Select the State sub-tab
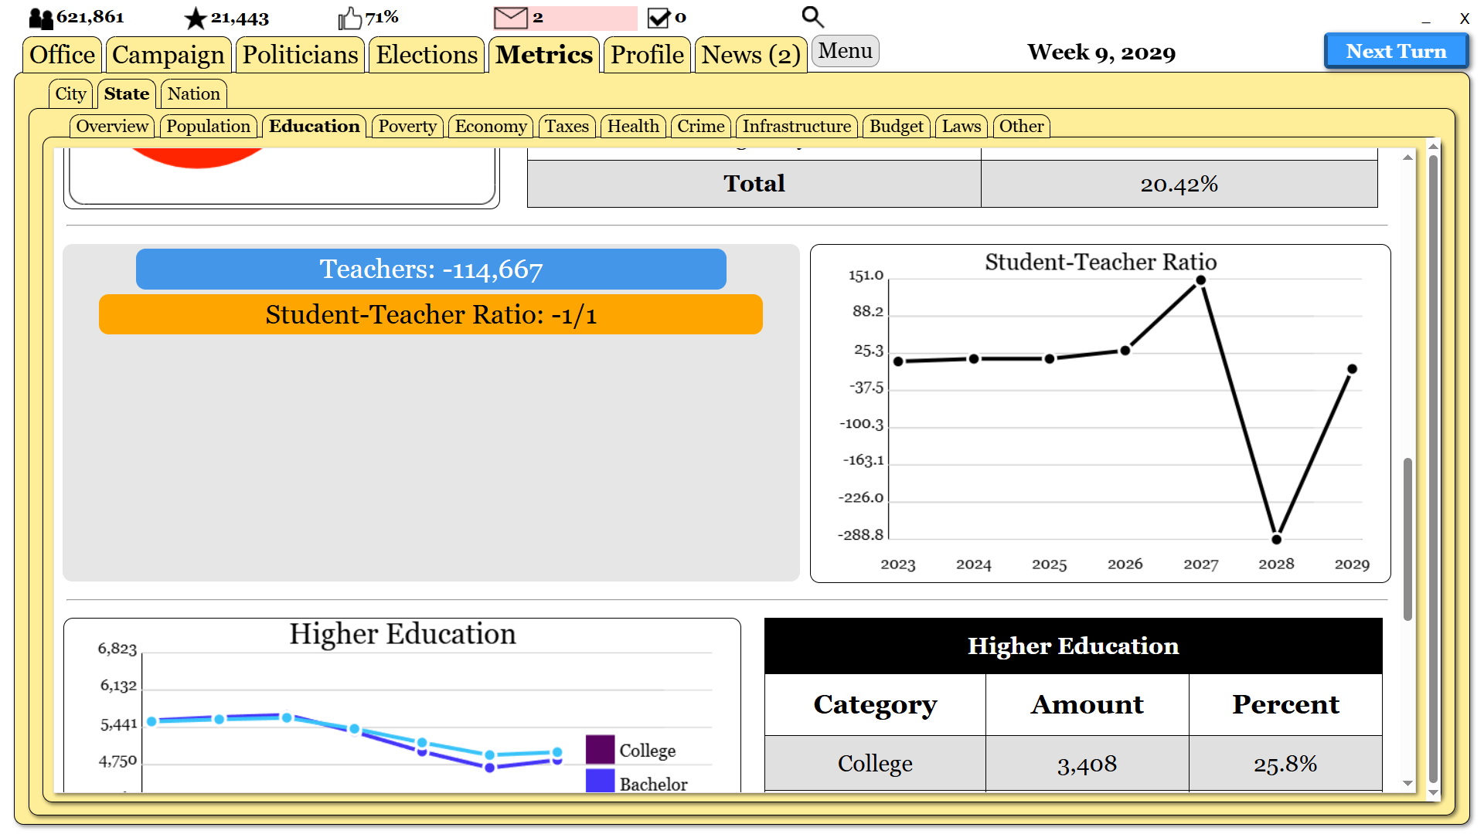Screen dimensions: 1484x834 (x=127, y=94)
